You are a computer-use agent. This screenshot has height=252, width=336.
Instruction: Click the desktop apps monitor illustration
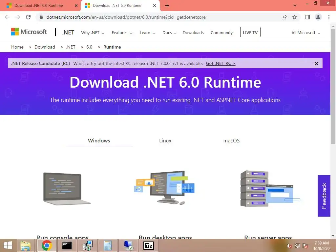pyautogui.click(x=164, y=188)
